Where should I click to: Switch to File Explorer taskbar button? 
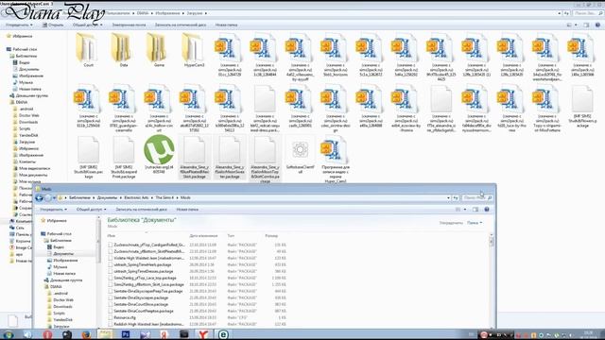point(106,334)
